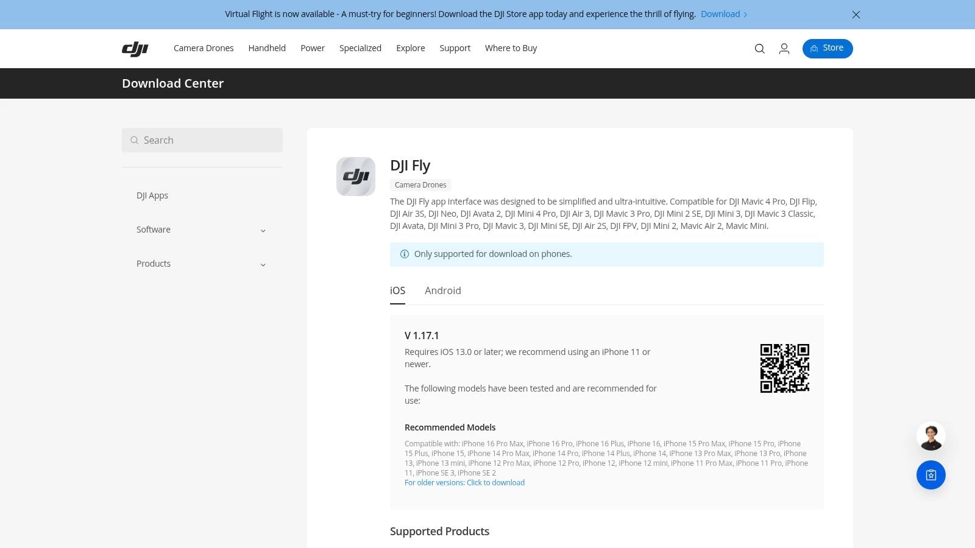Open Where to Buy

tap(511, 48)
